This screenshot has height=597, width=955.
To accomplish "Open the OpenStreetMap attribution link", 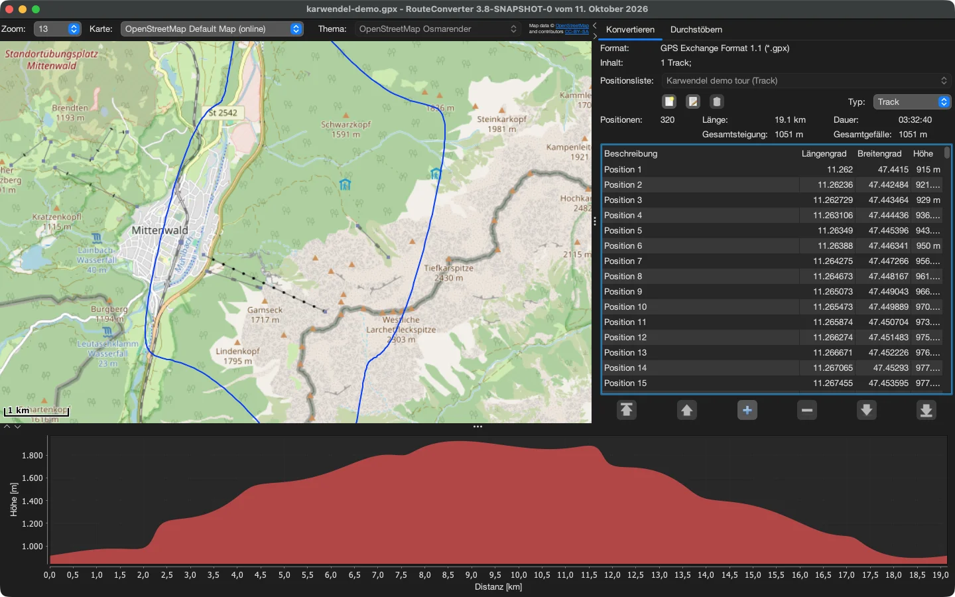I will [x=572, y=26].
